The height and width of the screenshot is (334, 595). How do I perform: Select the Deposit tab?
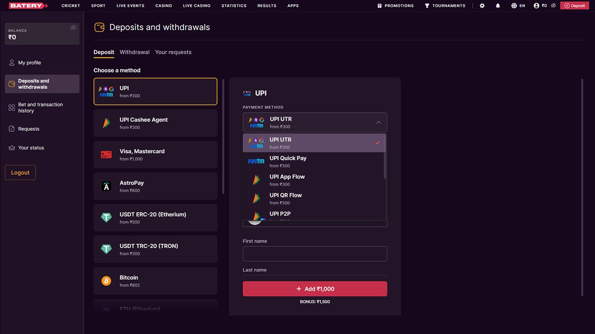(104, 52)
